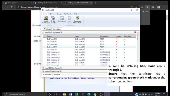Click the info icon beside Install ECA Certificates
170x96 pixels.
coord(61,68)
